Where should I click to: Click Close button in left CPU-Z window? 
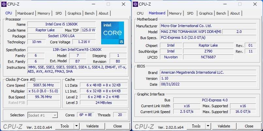[x=117, y=126]
